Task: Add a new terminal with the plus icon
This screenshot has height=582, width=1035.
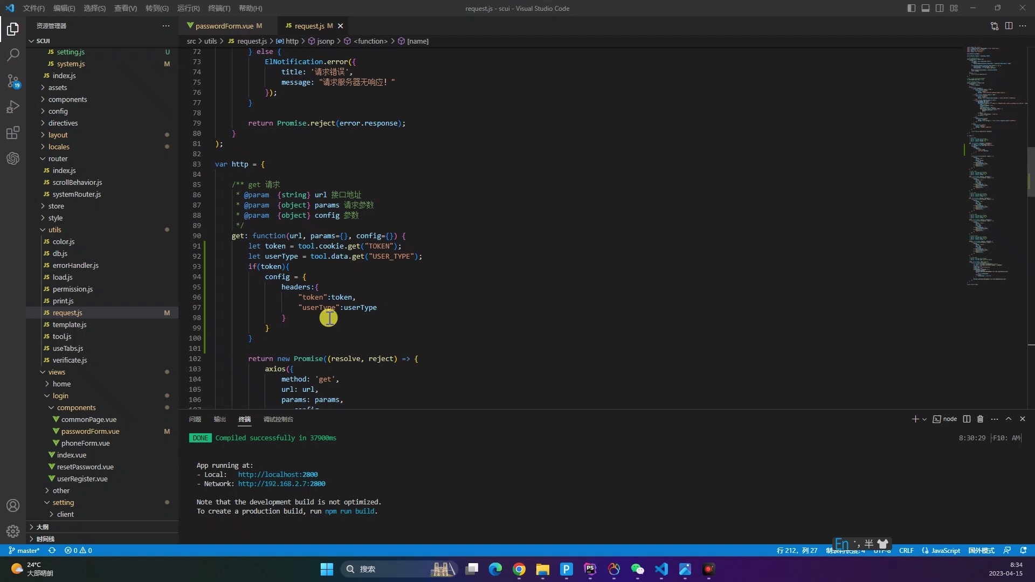Action: tap(915, 419)
